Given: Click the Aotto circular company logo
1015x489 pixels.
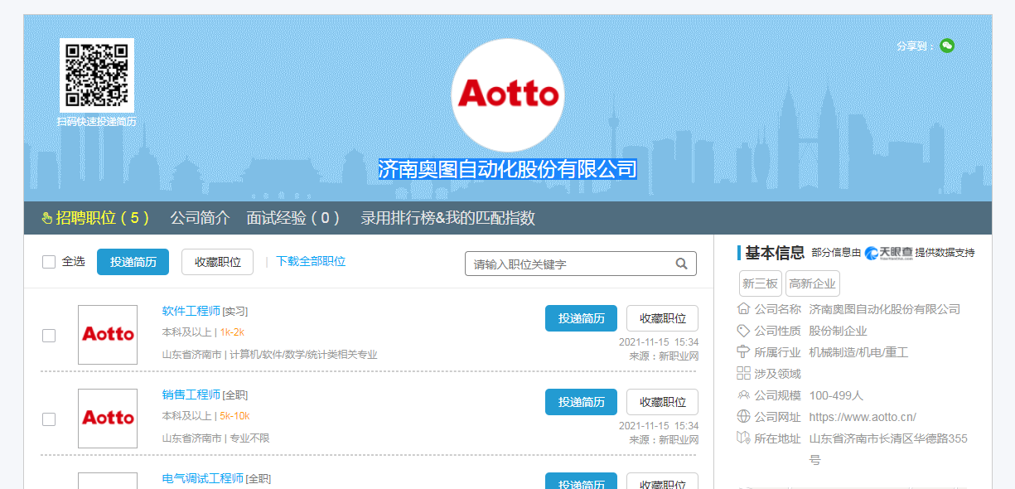Looking at the screenshot, I should coord(507,94).
